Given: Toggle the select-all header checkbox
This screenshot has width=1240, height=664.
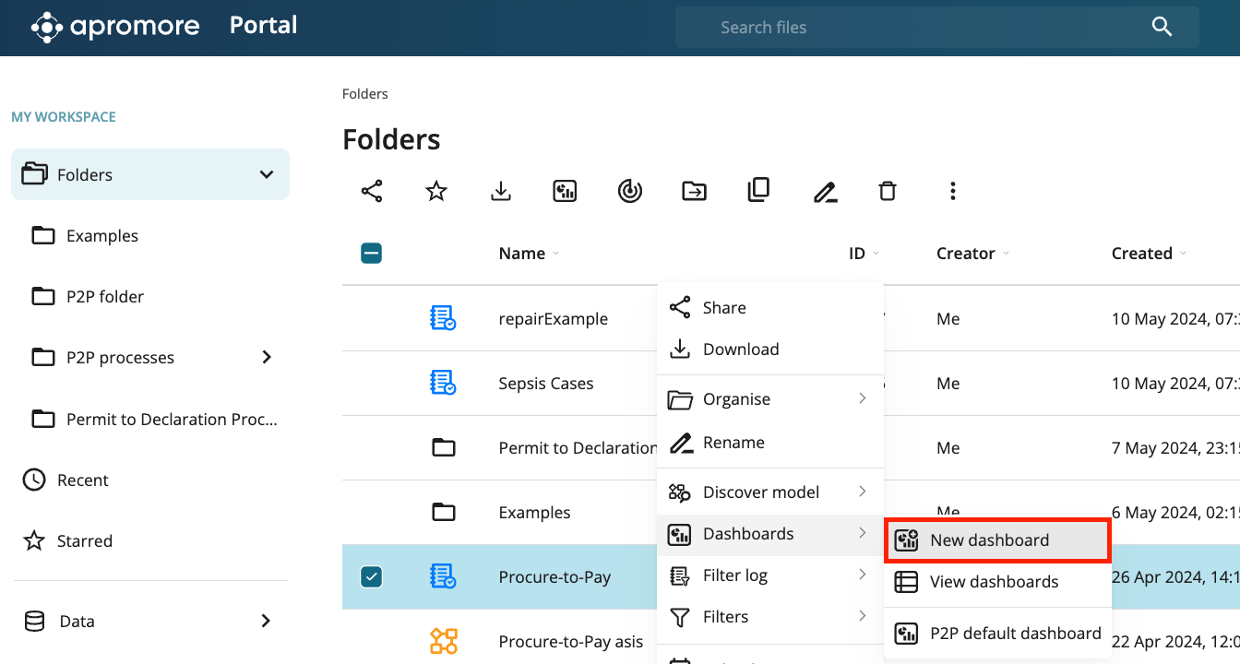Looking at the screenshot, I should click(x=372, y=254).
